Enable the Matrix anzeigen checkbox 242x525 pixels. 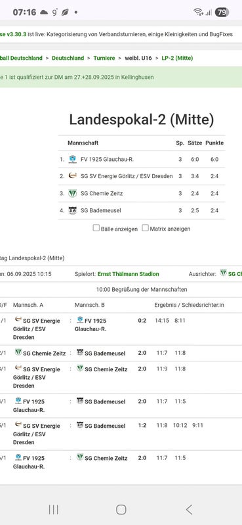[x=145, y=228]
